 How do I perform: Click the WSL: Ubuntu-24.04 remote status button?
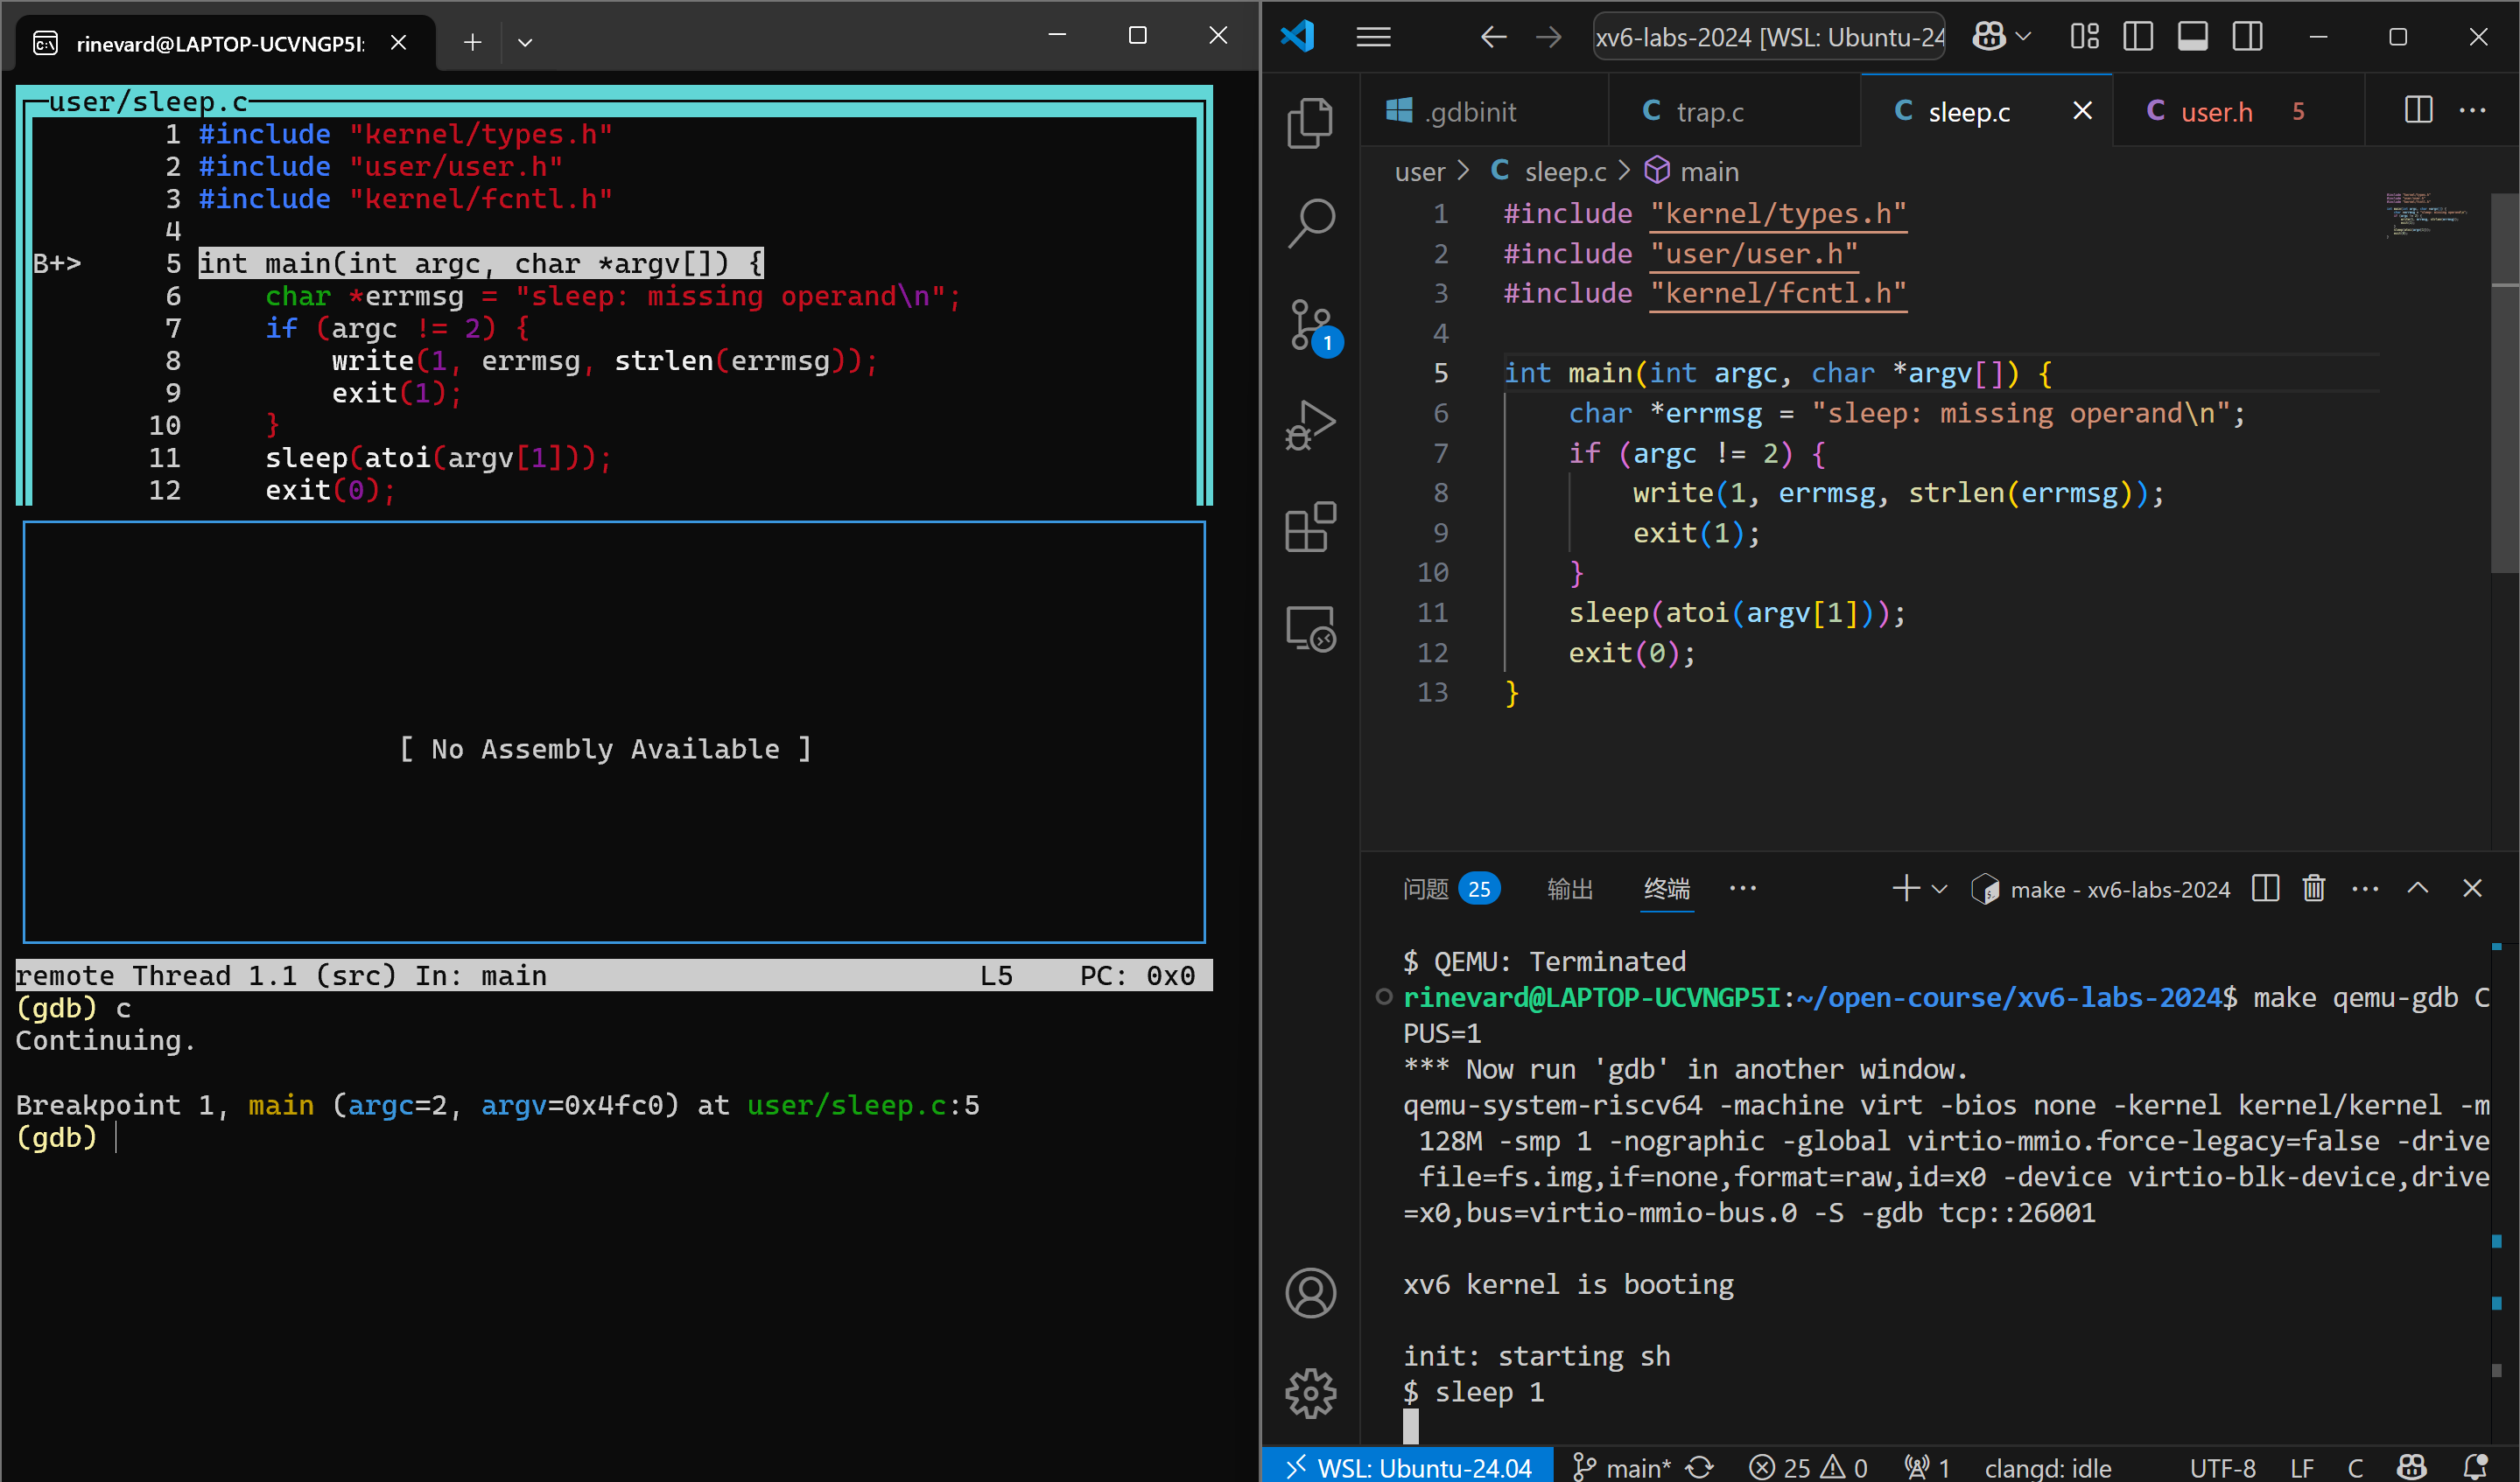pos(1408,1466)
